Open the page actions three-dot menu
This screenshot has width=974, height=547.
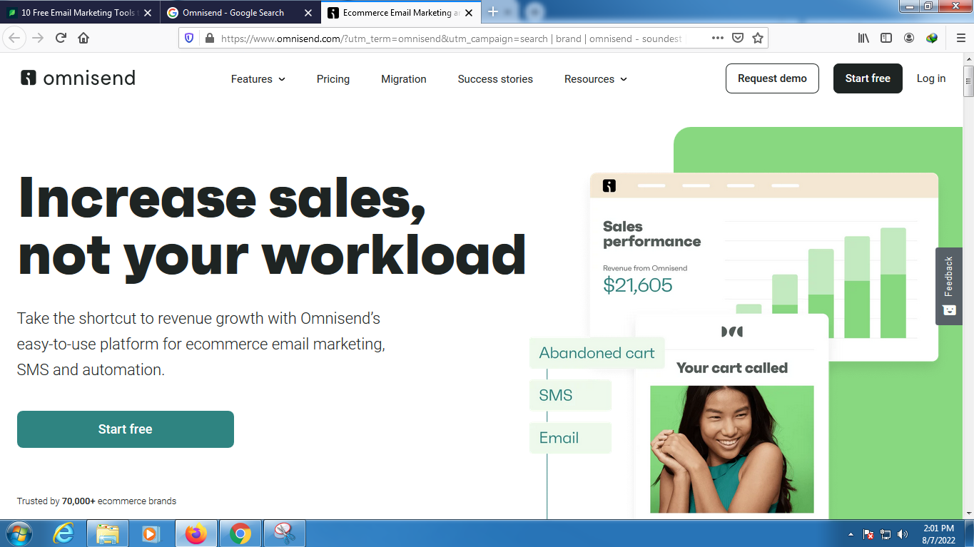pyautogui.click(x=718, y=39)
